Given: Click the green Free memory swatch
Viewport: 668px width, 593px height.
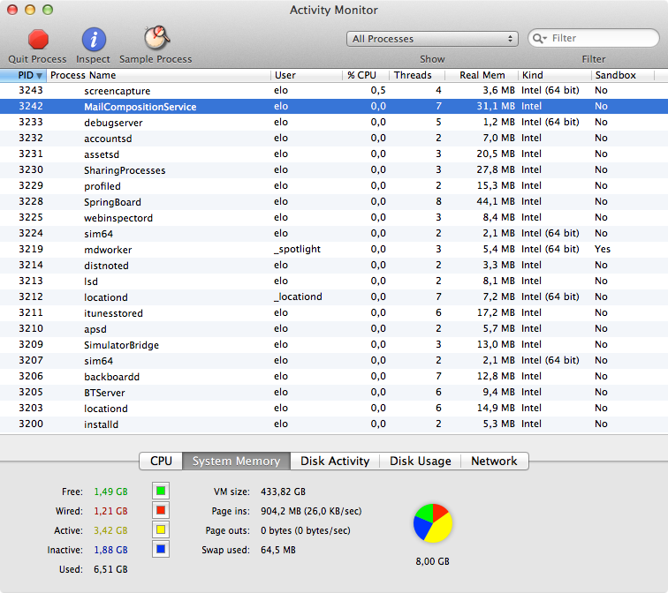Looking at the screenshot, I should 161,491.
